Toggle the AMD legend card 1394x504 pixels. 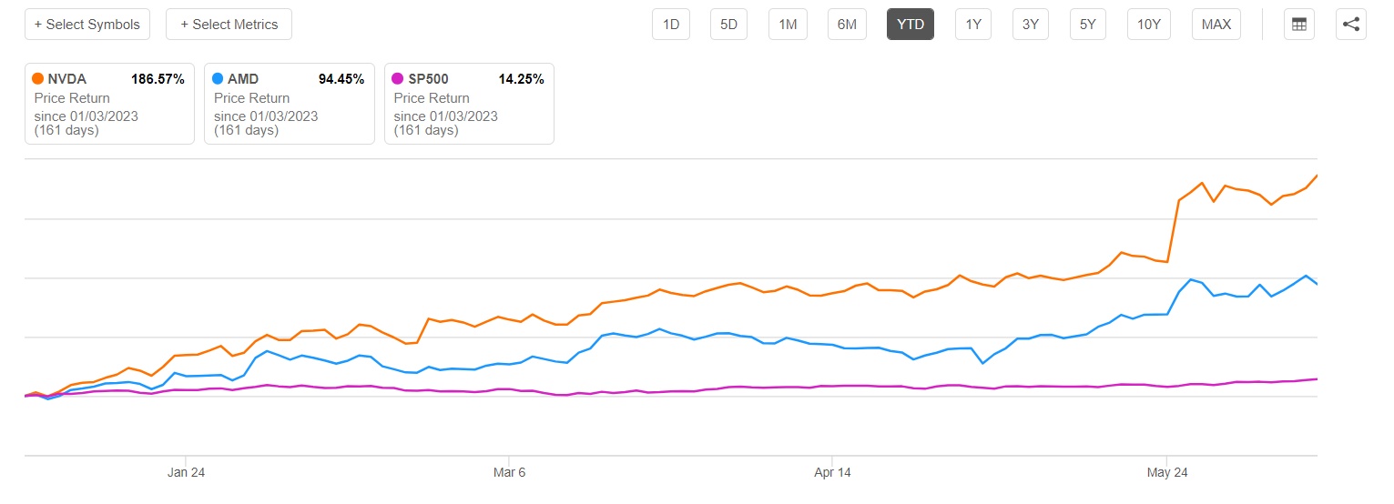pos(289,104)
